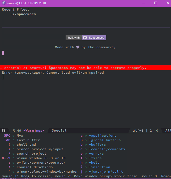This screenshot has width=171, height=179.
Task: Select evilnc-comment-operator entry
Action: click(37, 163)
